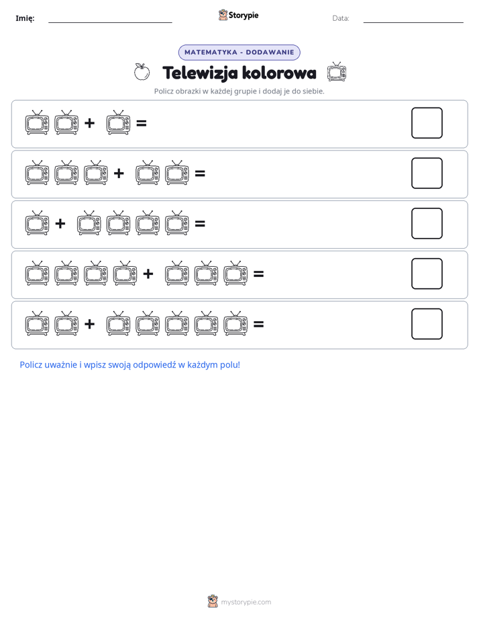Open the mystorypie.com link

(x=246, y=602)
